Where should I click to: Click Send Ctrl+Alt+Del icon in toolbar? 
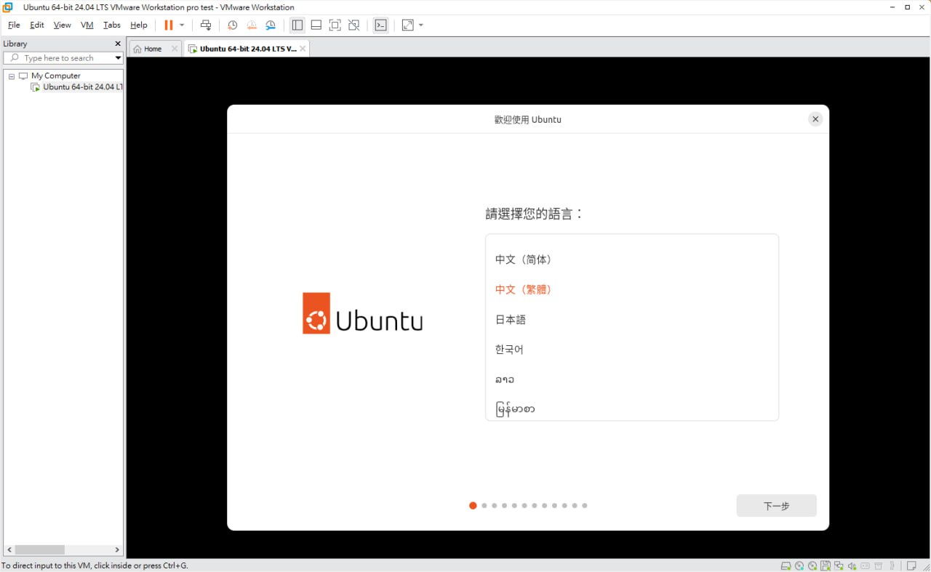pos(206,25)
